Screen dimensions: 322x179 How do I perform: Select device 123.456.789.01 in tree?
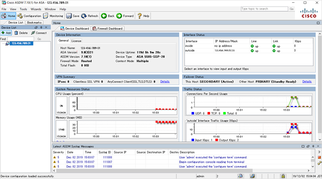coord(21,43)
